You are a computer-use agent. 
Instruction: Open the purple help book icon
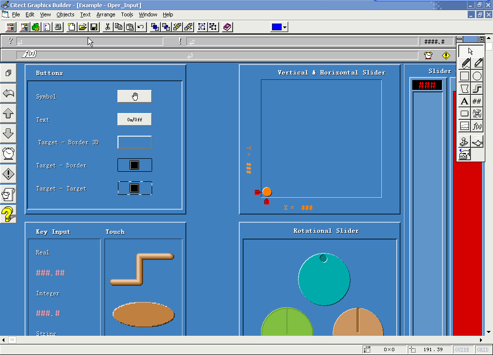[x=227, y=27]
